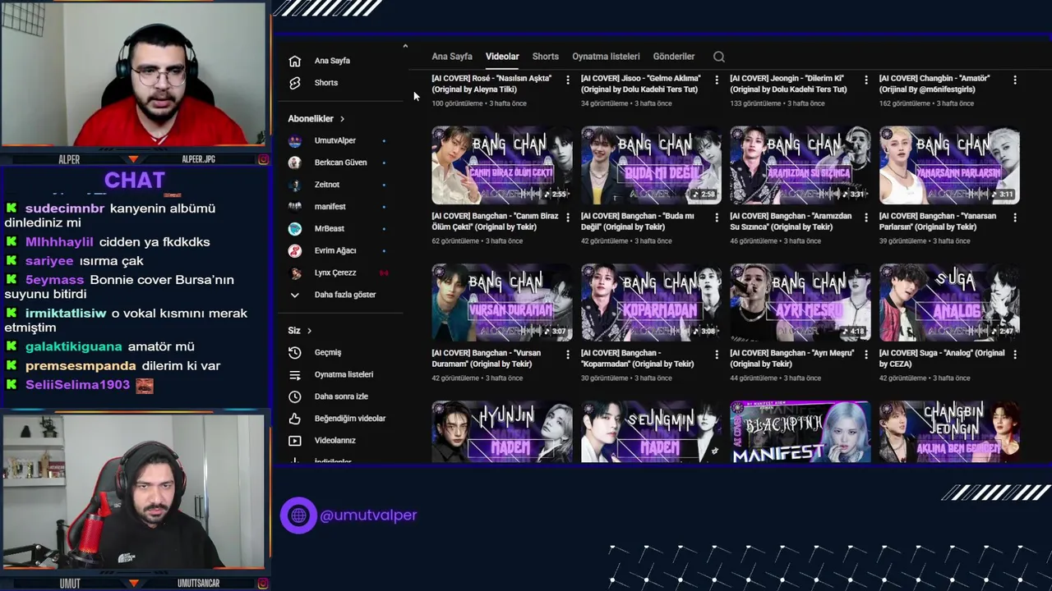Click chat username premsesmpanda
1052x591 pixels.
(x=81, y=365)
